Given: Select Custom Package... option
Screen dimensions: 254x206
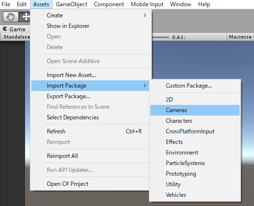Looking at the screenshot, I should pyautogui.click(x=195, y=86).
